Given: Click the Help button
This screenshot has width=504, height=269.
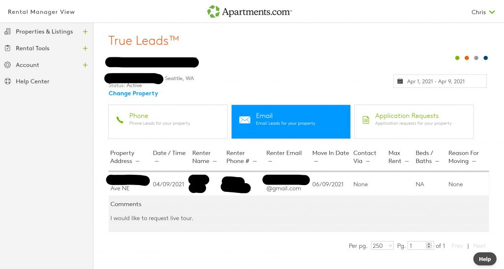Looking at the screenshot, I should (485, 259).
